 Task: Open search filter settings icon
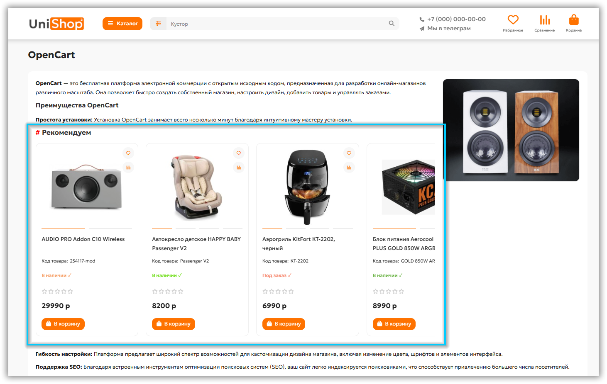pyautogui.click(x=158, y=24)
